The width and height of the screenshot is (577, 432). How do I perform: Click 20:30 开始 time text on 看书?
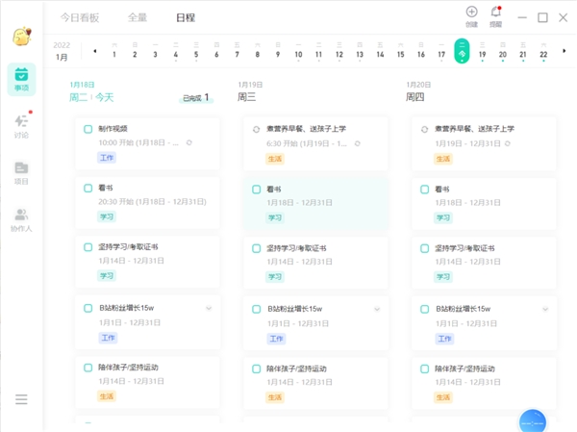[152, 201]
